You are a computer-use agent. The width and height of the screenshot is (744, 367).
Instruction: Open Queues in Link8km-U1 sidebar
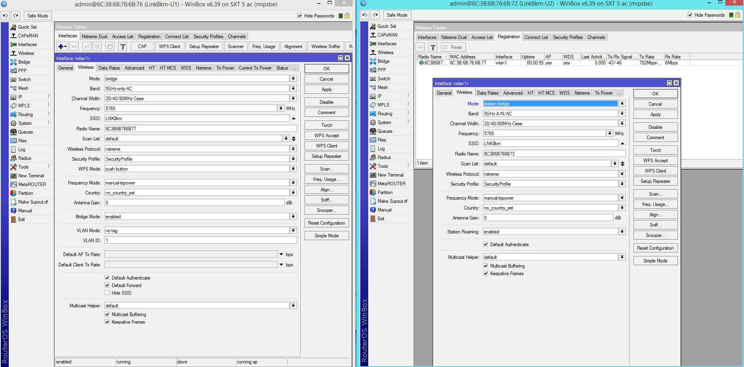point(25,132)
